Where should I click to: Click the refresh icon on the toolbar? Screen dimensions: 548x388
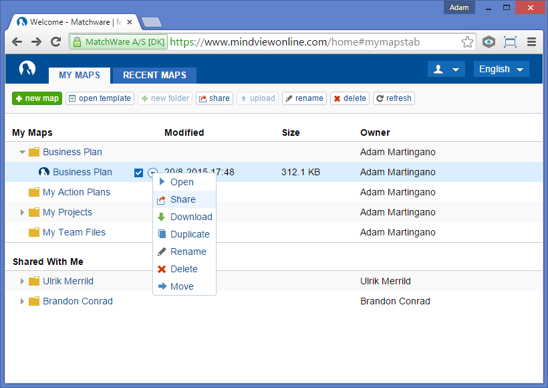click(394, 98)
